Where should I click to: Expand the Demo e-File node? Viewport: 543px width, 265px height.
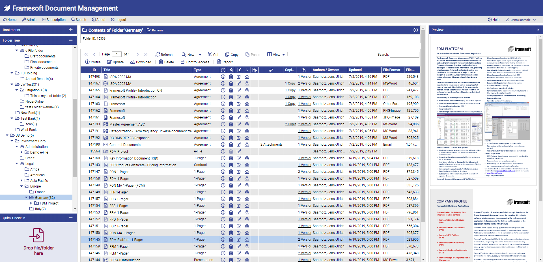[21, 152]
